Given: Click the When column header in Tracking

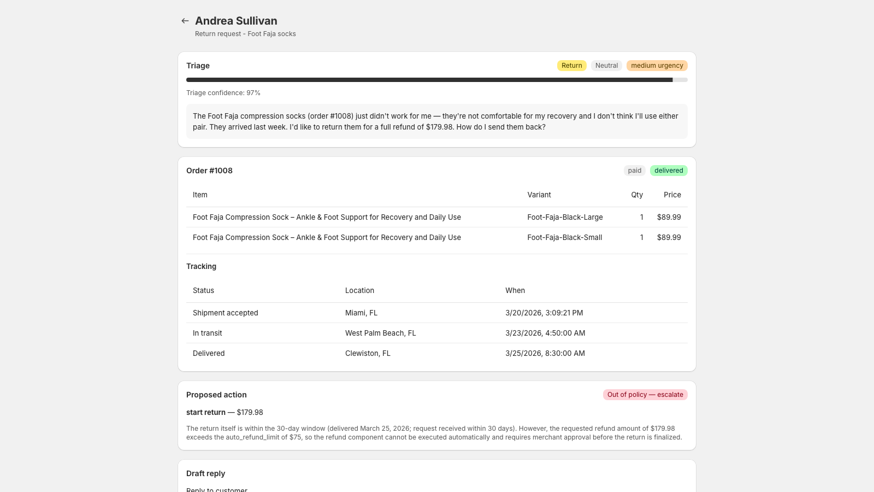Looking at the screenshot, I should pos(515,290).
